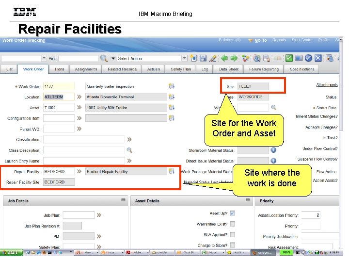This screenshot has width=349, height=262.
Task: Click the blue X close work order icon
Action: 318,58
